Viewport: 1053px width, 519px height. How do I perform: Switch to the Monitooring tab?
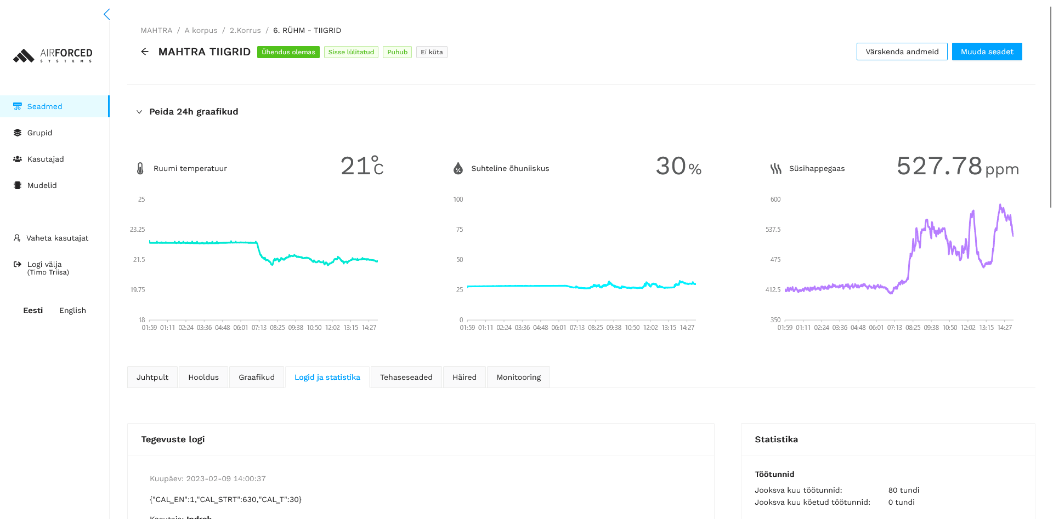[x=518, y=377]
